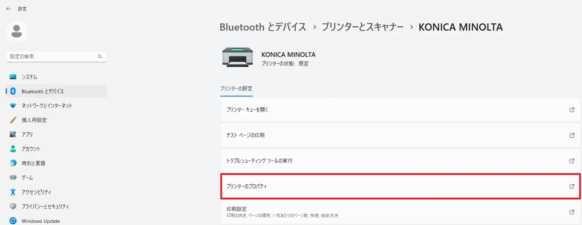Image resolution: width=582 pixels, height=225 pixels.
Task: Open アカウント settings
Action: [x=31, y=149]
